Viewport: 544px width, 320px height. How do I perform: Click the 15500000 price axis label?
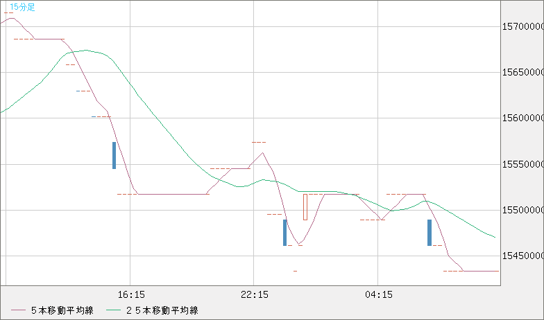523,211
